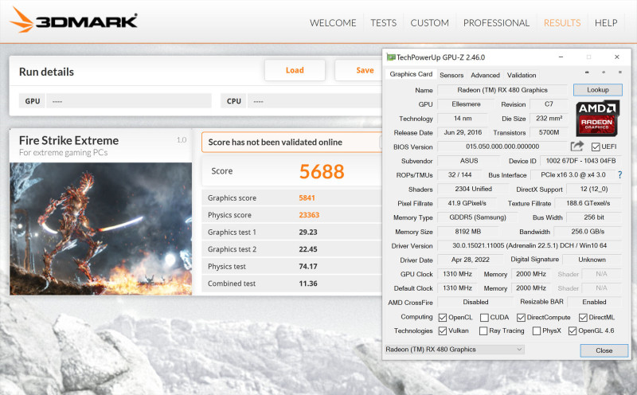Switch to the Sensors tab in GPU-Z
The height and width of the screenshot is (395, 637).
coord(451,75)
